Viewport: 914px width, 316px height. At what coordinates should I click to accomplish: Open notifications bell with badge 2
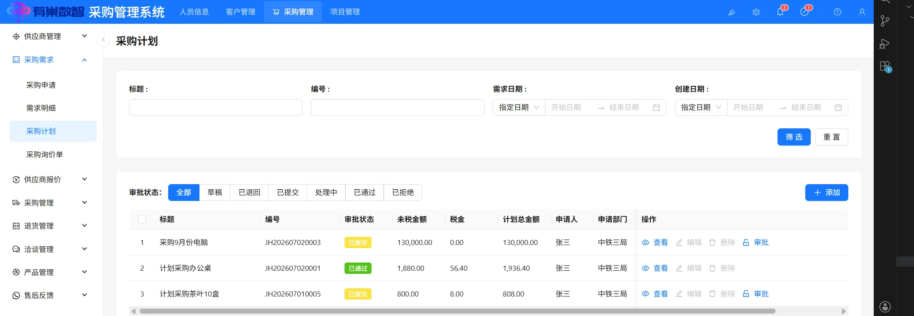(780, 12)
